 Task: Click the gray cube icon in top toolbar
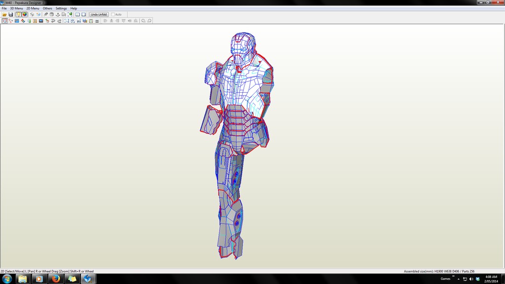(x=32, y=14)
